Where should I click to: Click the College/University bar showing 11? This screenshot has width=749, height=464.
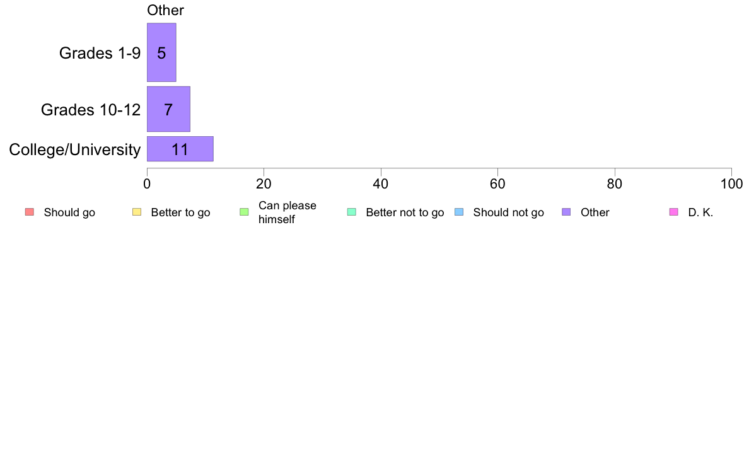[180, 149]
